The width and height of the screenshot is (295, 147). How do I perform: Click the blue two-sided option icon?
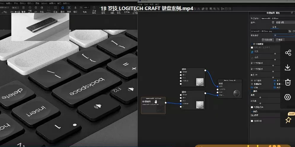[x=252, y=88]
